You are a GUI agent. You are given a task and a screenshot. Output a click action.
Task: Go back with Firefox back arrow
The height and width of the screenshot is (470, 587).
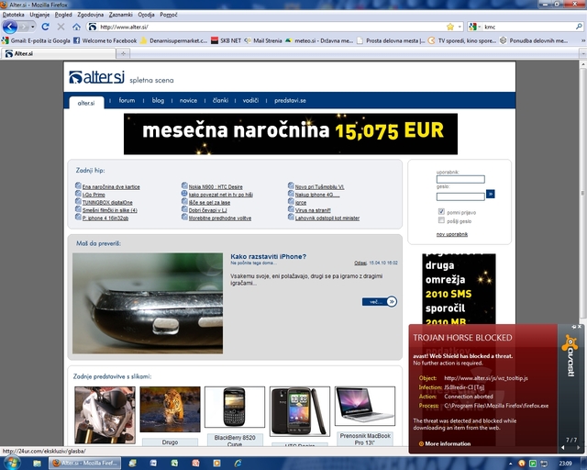point(10,27)
